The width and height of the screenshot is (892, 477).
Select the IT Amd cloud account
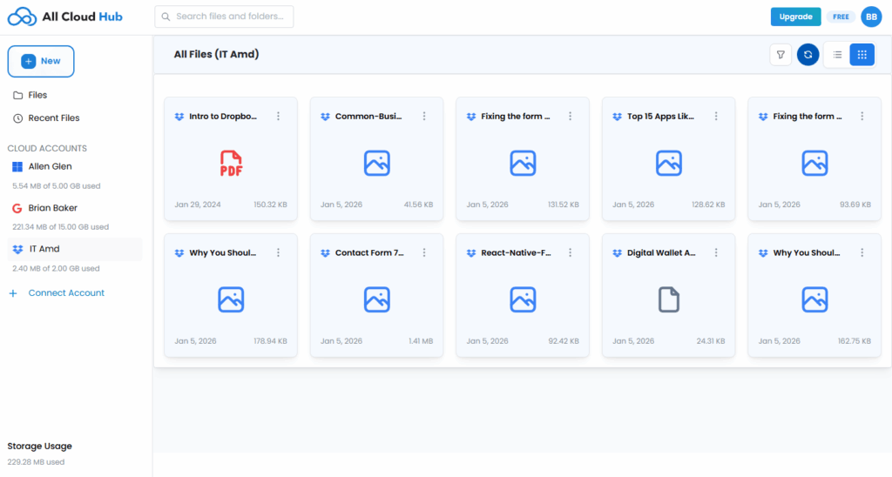coord(75,249)
